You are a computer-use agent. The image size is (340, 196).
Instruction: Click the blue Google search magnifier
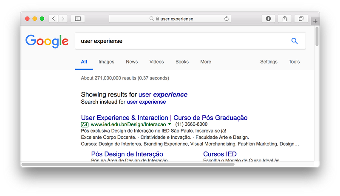295,41
